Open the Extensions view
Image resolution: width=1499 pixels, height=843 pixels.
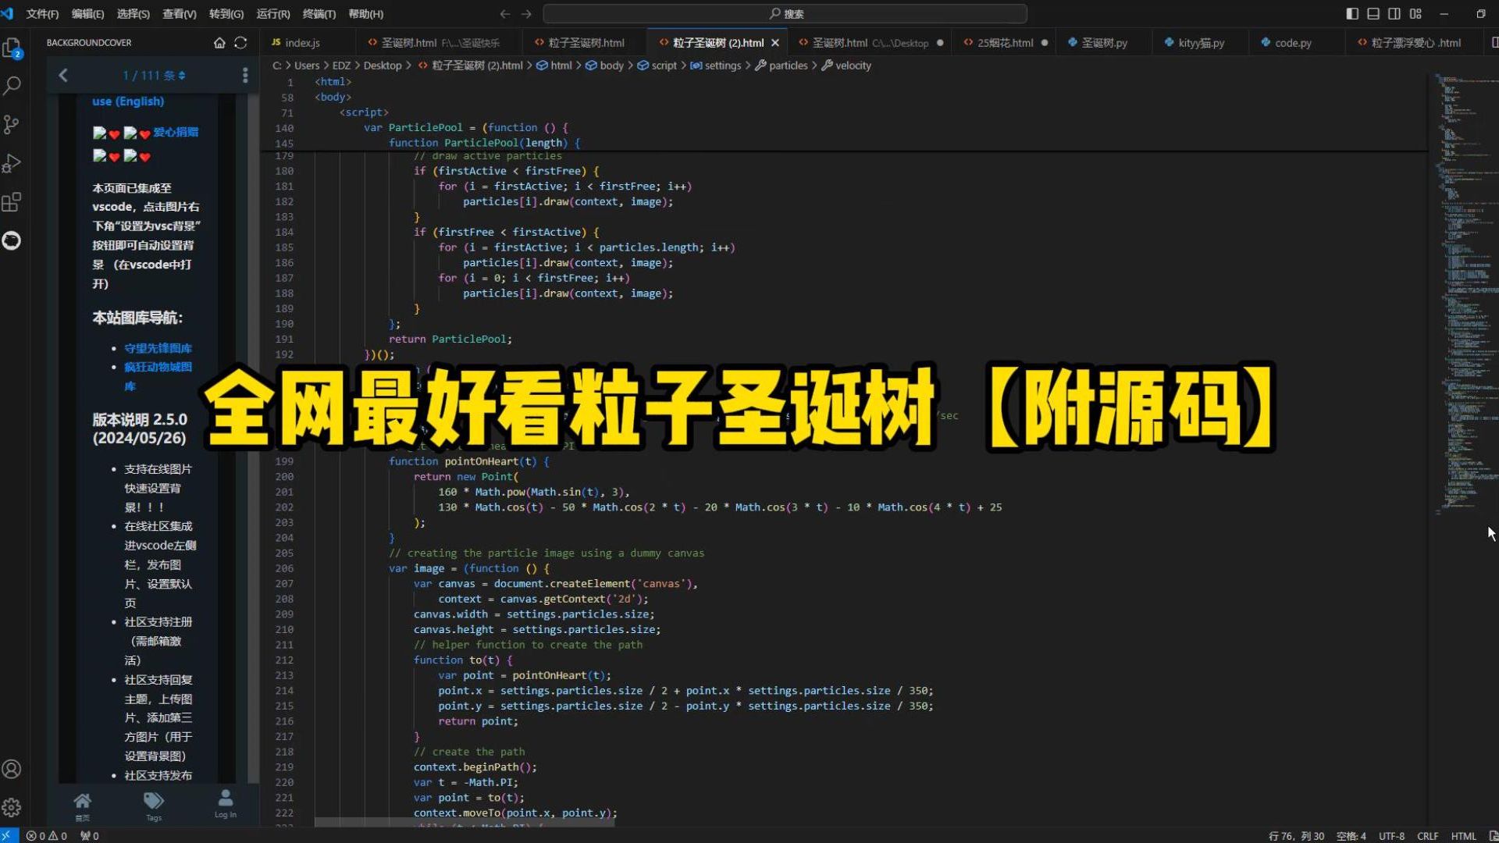click(12, 202)
